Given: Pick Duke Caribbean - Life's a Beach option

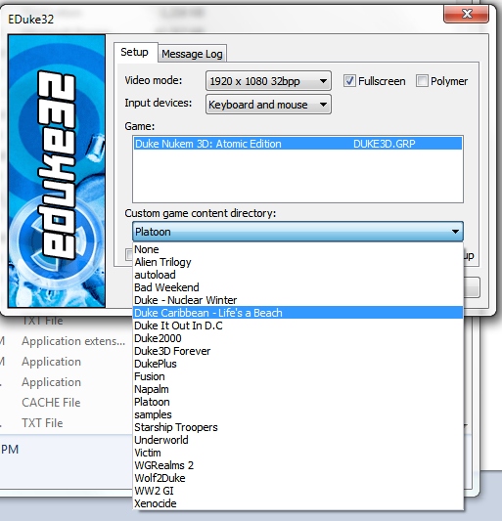Looking at the screenshot, I should (x=297, y=313).
